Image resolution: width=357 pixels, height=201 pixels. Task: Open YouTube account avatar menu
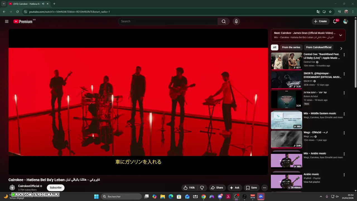[346, 21]
